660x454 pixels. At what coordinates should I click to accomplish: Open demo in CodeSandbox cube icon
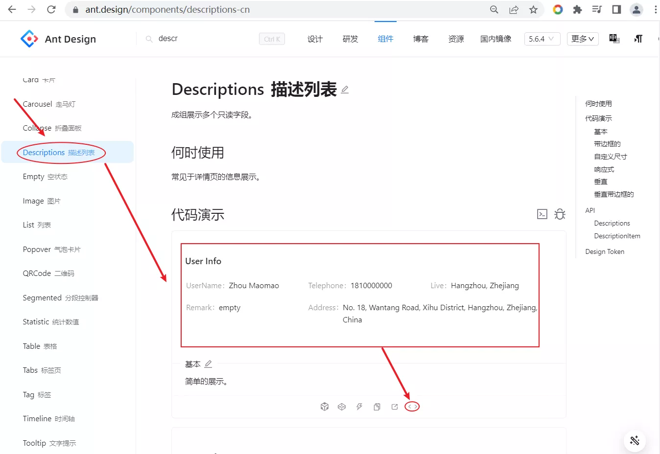[x=324, y=407]
